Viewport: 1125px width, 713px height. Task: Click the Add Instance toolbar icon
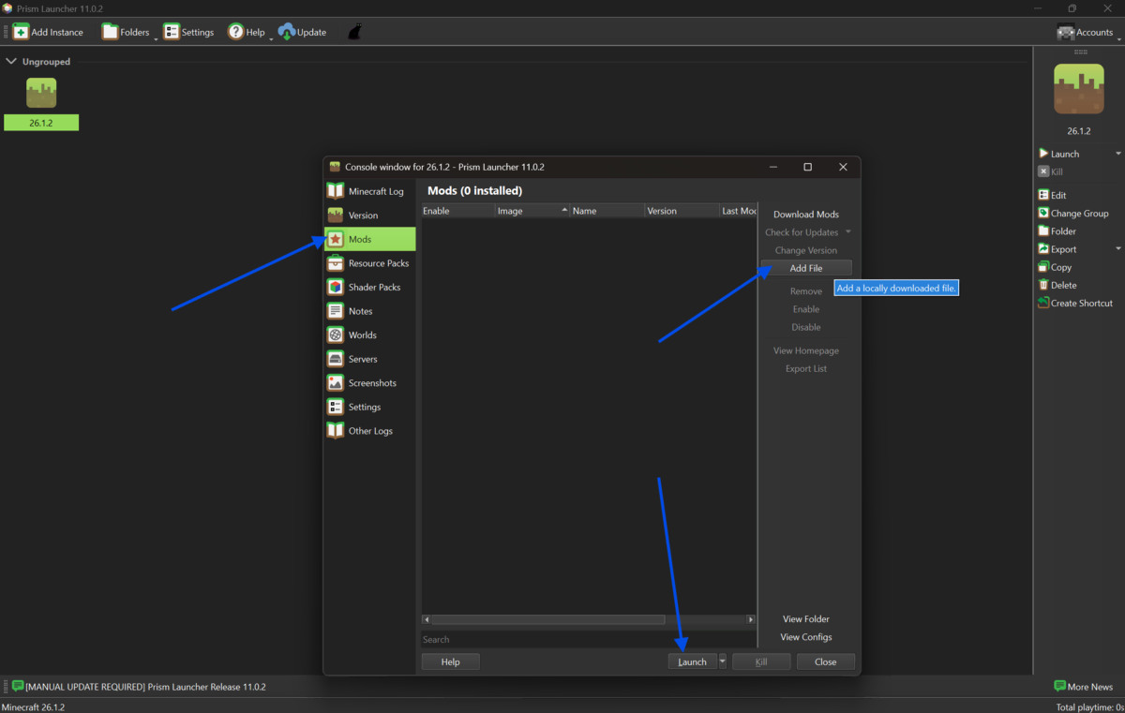coord(21,32)
